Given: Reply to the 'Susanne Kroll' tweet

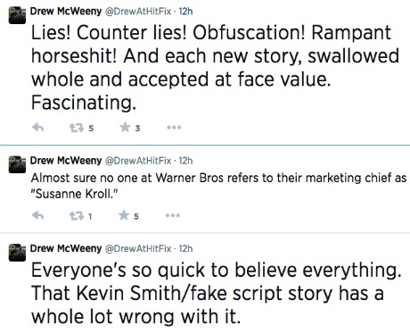Looking at the screenshot, I should tap(38, 215).
